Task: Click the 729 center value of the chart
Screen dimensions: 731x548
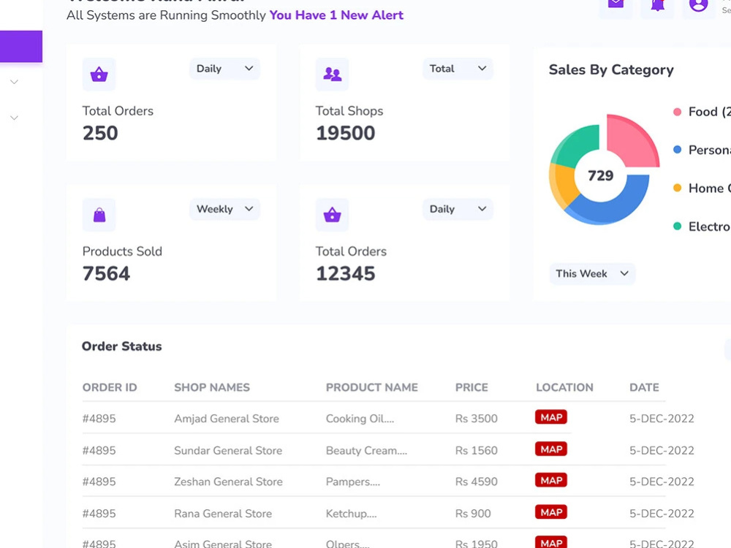Action: tap(600, 175)
